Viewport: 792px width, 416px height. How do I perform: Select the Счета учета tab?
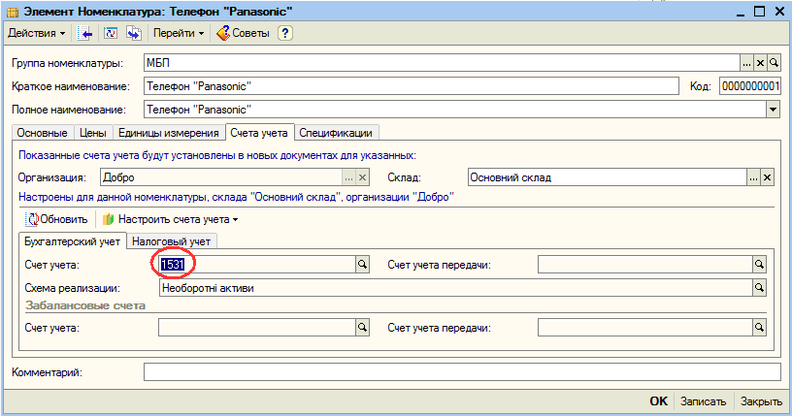tap(259, 132)
